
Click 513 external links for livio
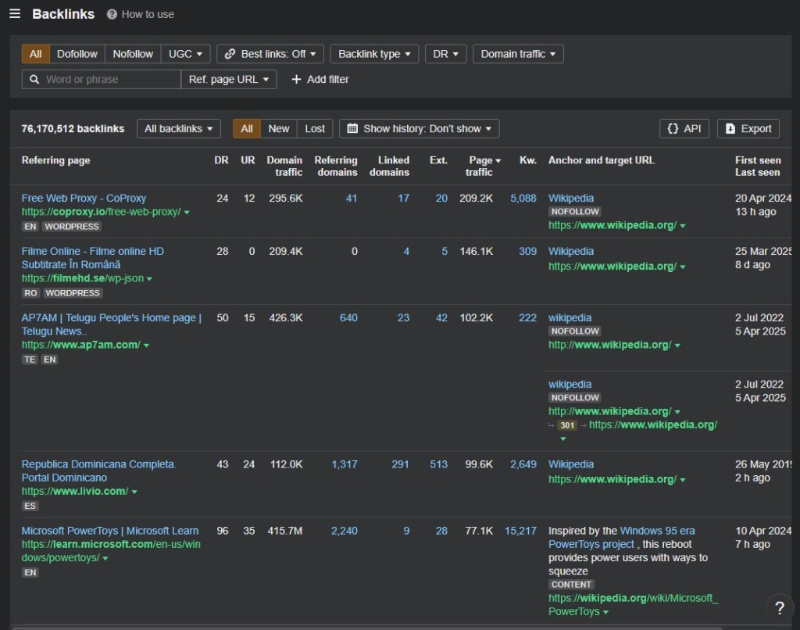click(x=439, y=464)
